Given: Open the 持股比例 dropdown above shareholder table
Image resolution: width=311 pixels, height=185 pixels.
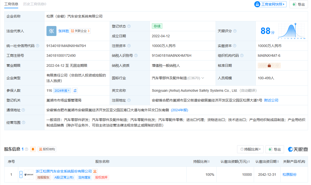Looking at the screenshot, I should point(250,149).
